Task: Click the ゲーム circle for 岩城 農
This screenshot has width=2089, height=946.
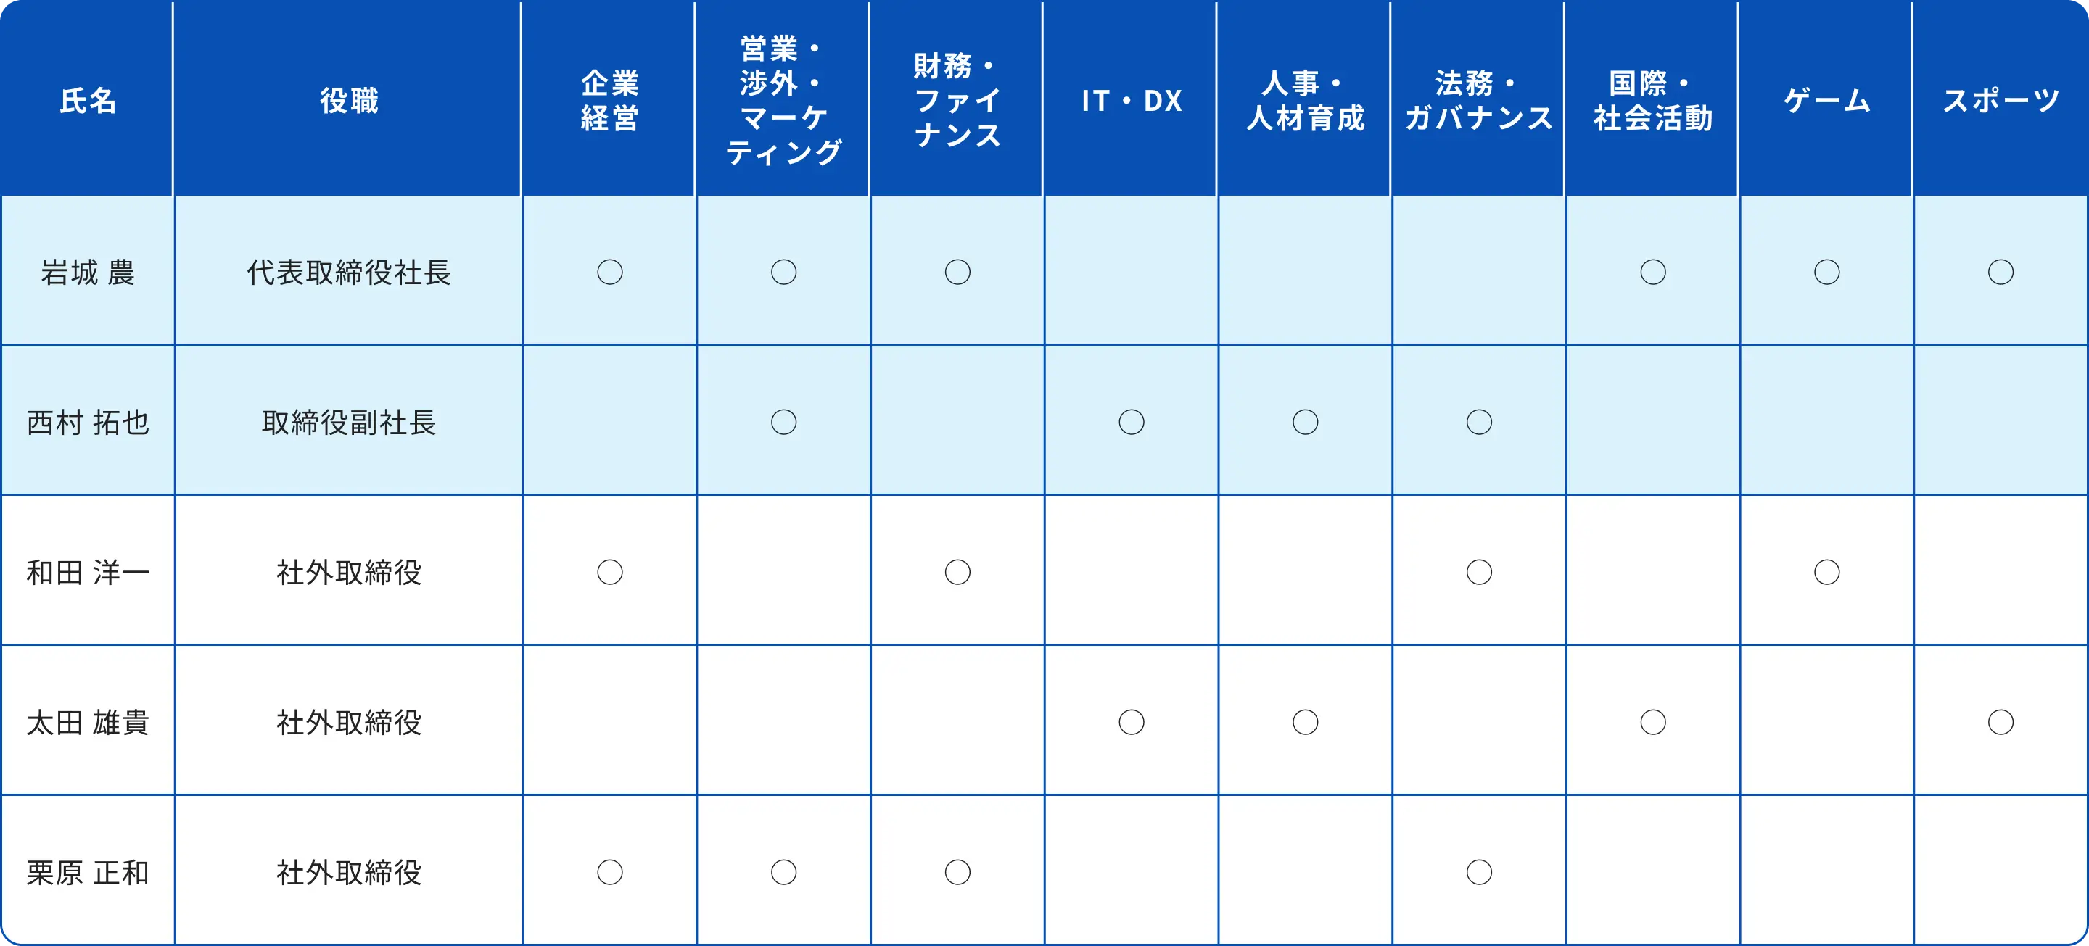Action: [1827, 272]
